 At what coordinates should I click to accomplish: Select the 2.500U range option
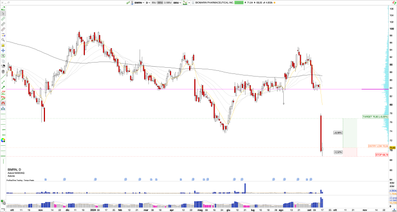pos(169,3)
